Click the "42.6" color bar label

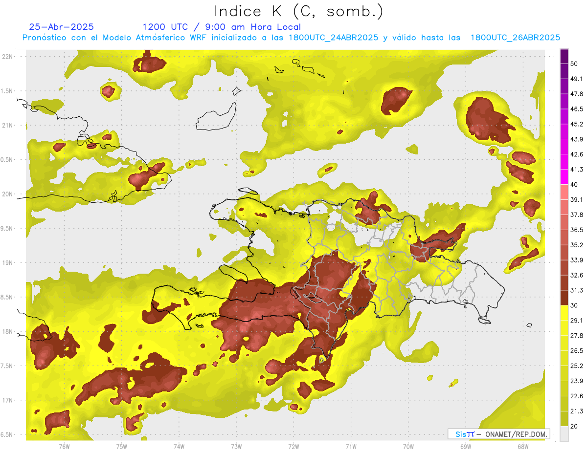577,154
